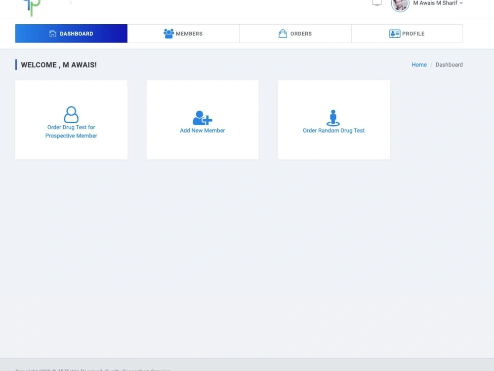Click the user avatar photo
The width and height of the screenshot is (494, 371).
[x=400, y=4]
